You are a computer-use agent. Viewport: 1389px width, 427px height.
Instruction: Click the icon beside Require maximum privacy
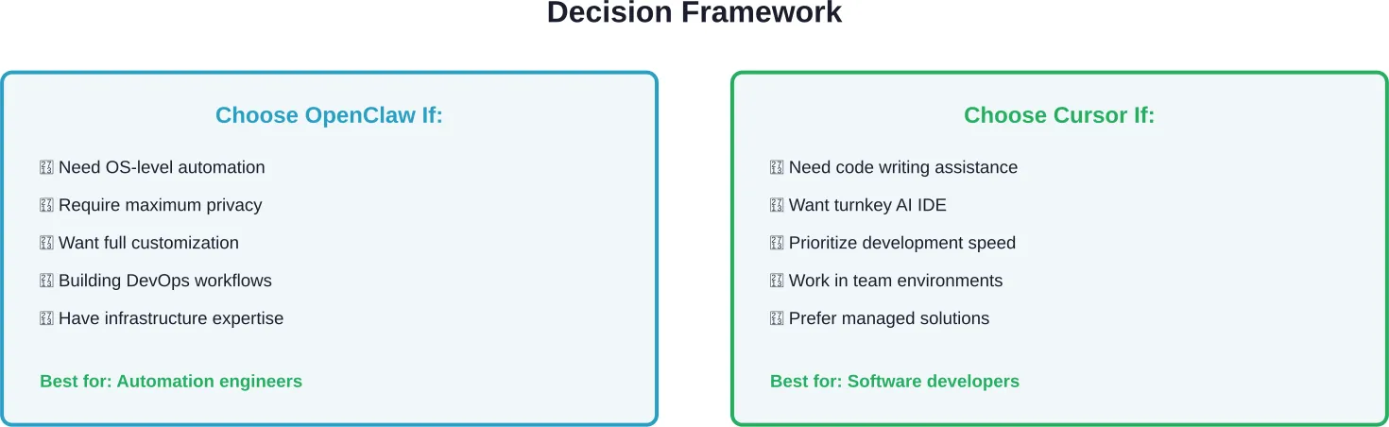click(x=46, y=206)
